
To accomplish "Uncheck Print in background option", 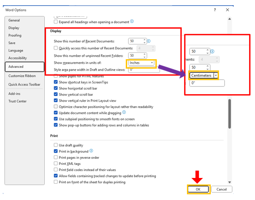I will pos(56,151).
